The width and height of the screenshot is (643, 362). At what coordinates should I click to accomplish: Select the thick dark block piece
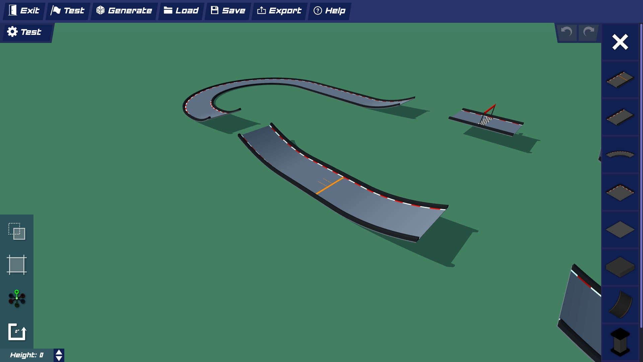pos(620,267)
